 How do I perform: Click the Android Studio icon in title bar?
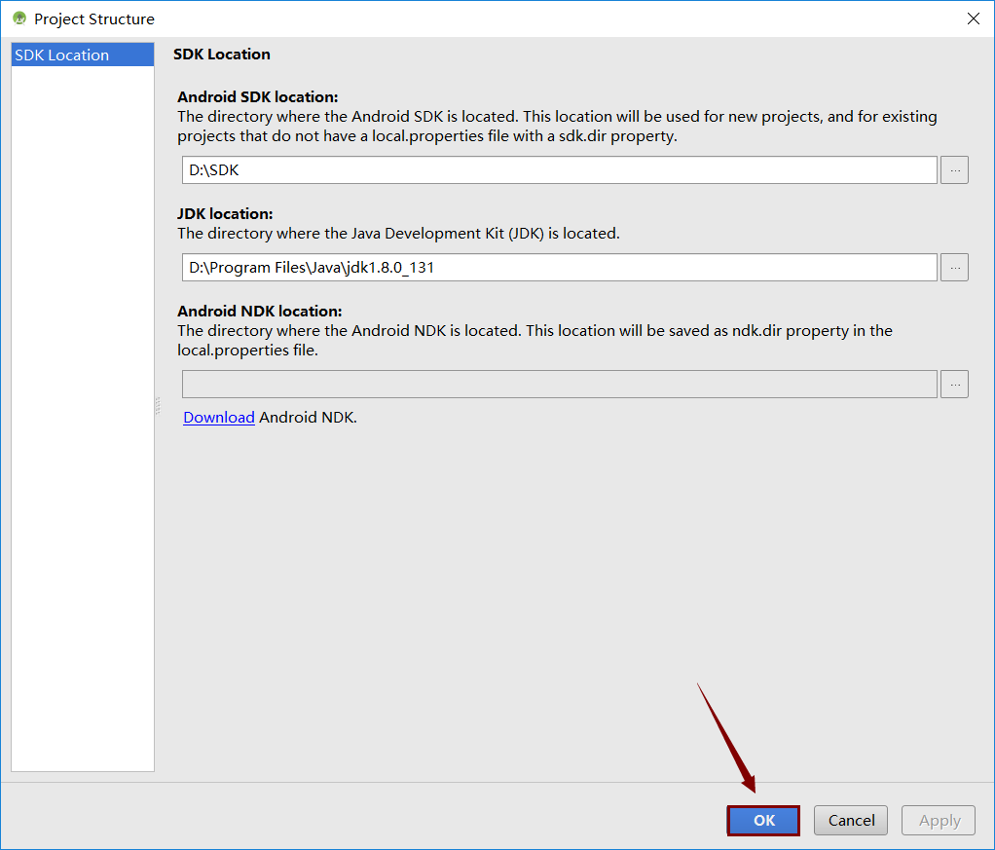tap(19, 18)
